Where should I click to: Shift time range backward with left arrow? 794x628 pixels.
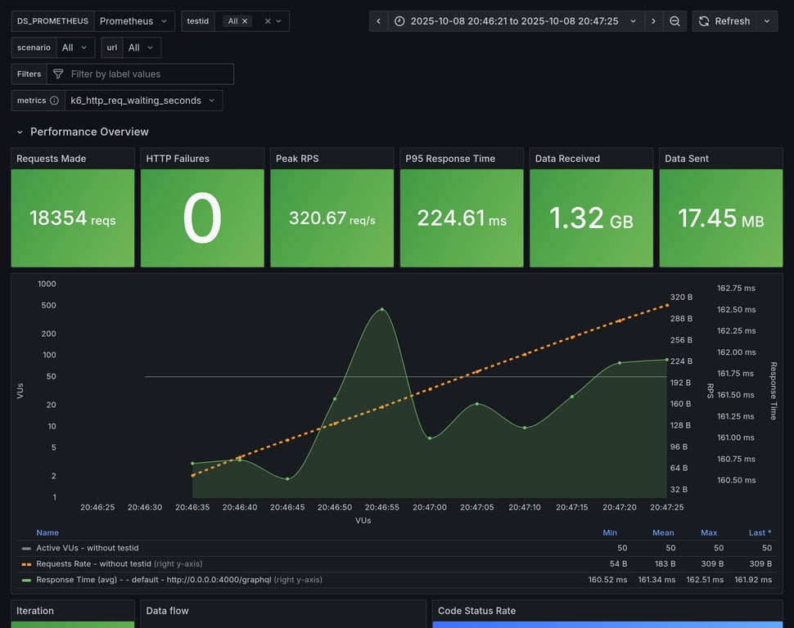pos(378,21)
